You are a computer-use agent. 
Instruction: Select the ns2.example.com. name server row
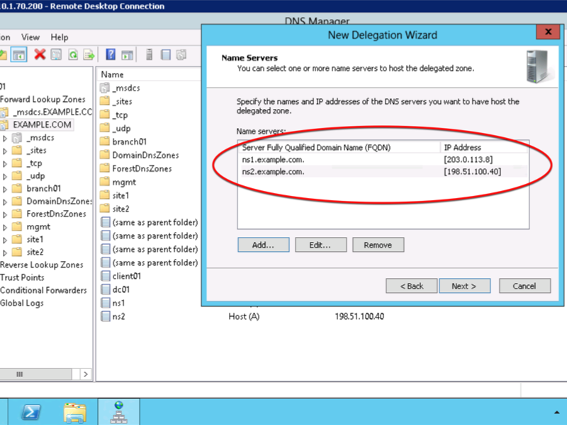tap(383, 172)
